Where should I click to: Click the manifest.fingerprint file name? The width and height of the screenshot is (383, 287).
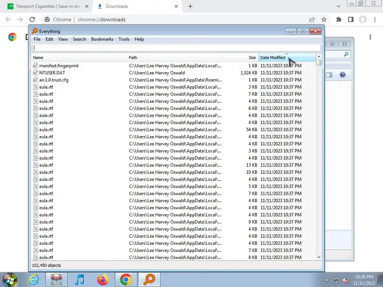(x=59, y=66)
